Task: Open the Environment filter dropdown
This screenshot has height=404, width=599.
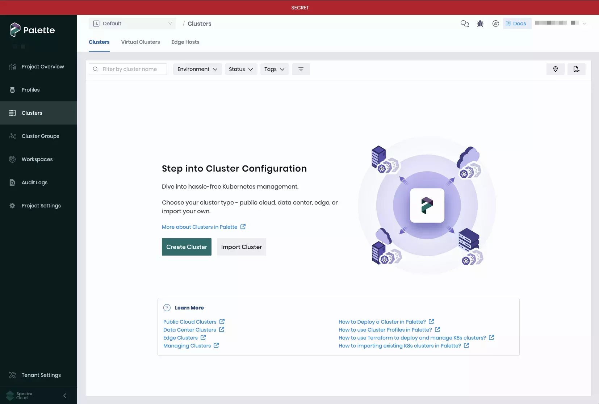Action: pyautogui.click(x=197, y=69)
